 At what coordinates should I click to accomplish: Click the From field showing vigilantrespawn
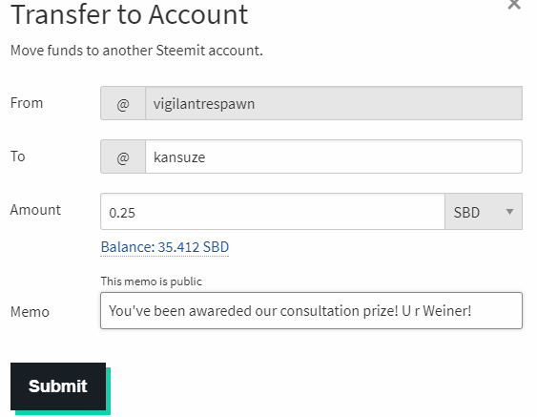(334, 103)
